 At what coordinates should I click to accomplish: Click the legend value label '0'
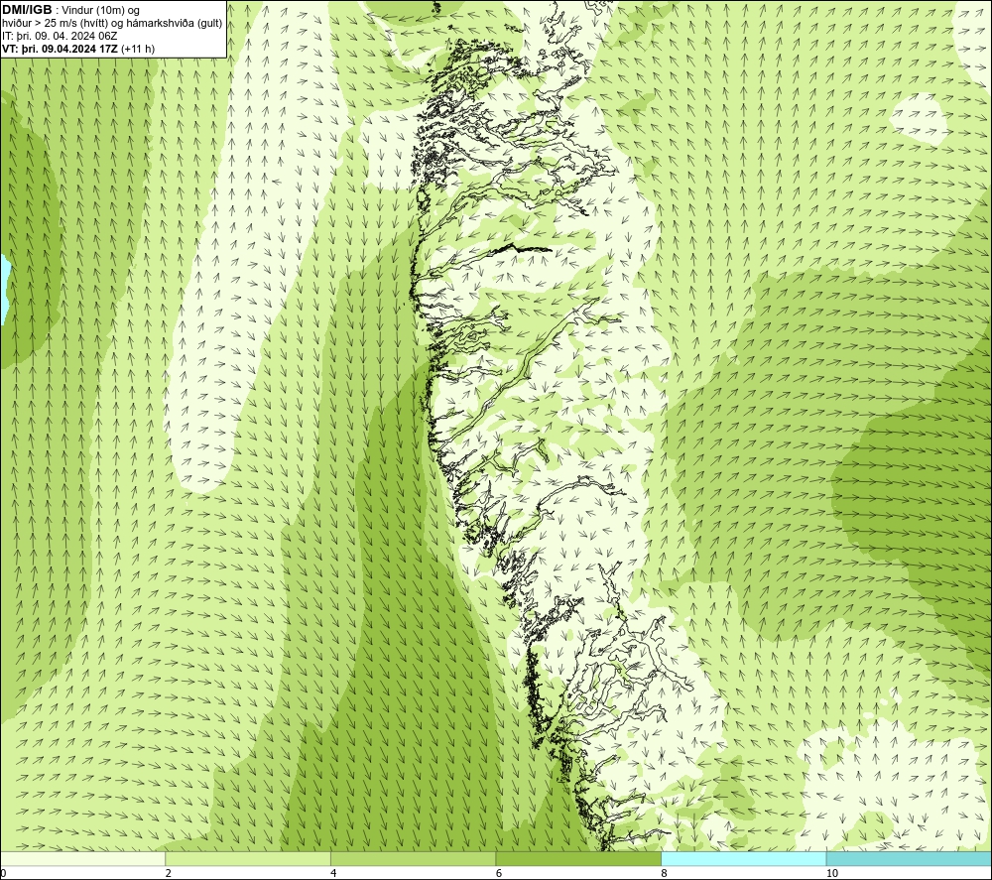click(3, 873)
